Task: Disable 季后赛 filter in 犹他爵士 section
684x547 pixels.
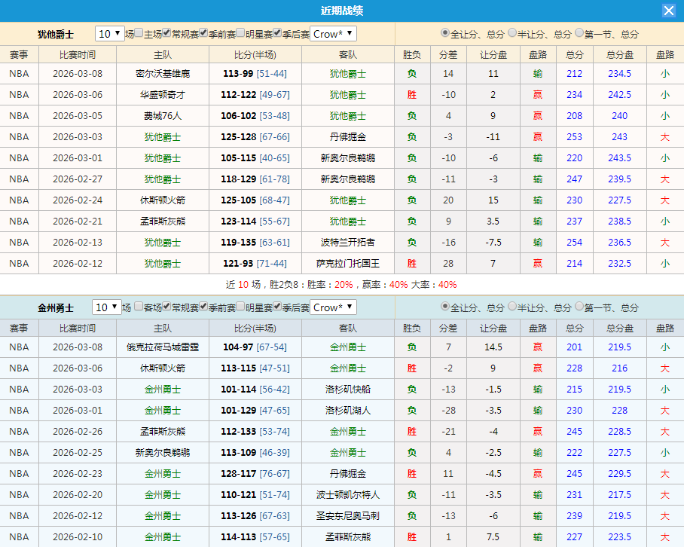Action: pyautogui.click(x=278, y=33)
